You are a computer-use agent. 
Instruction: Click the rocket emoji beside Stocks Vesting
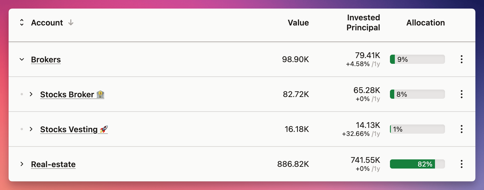[x=104, y=129]
